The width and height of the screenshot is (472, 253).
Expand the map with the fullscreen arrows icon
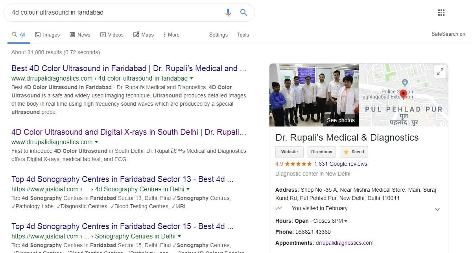[x=440, y=71]
